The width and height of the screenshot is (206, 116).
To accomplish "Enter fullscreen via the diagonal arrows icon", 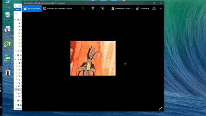I will point(161,108).
